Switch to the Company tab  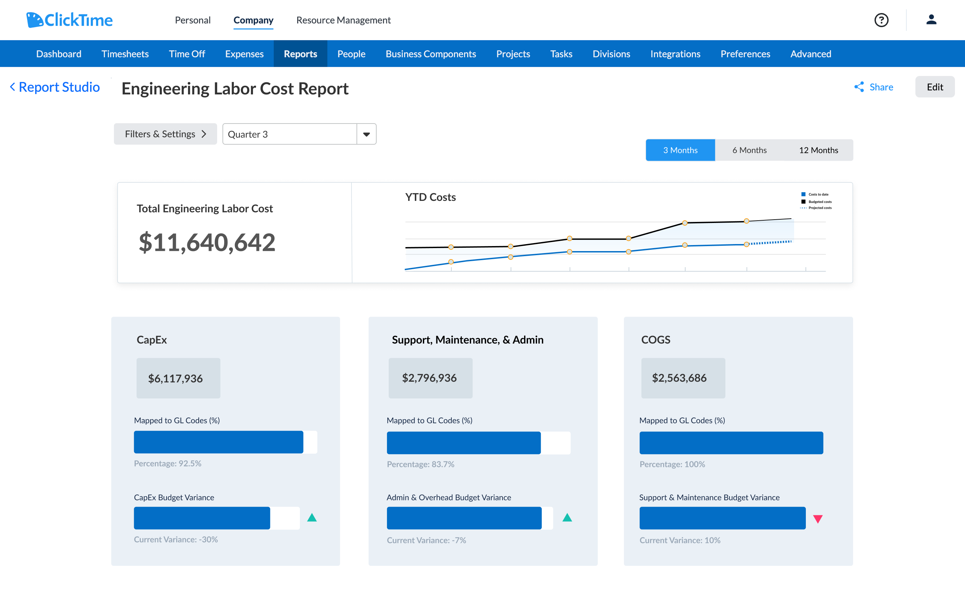point(253,20)
